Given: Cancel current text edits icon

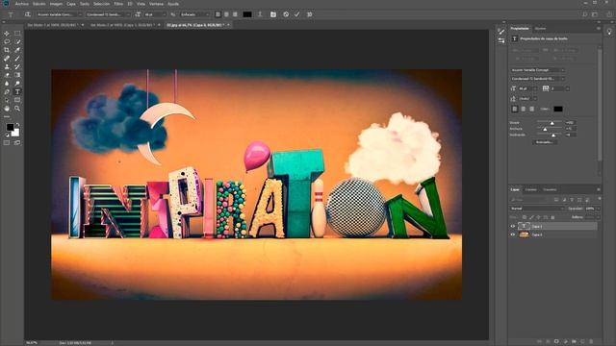Looking at the screenshot, I should (286, 14).
